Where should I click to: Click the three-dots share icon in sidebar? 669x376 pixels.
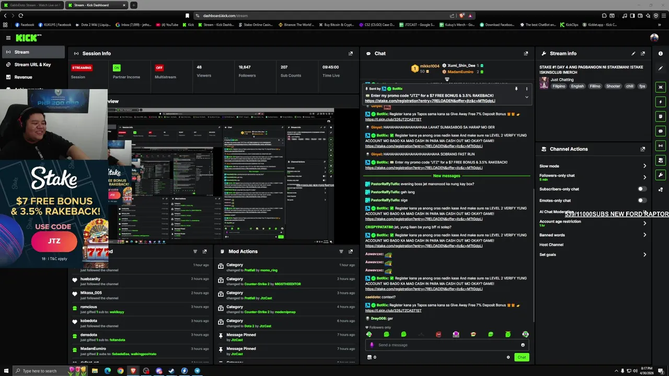pos(661,190)
